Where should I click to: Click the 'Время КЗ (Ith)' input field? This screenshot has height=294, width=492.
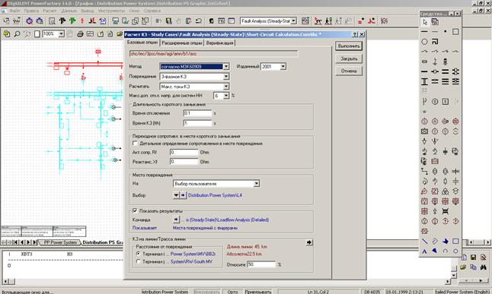click(197, 123)
